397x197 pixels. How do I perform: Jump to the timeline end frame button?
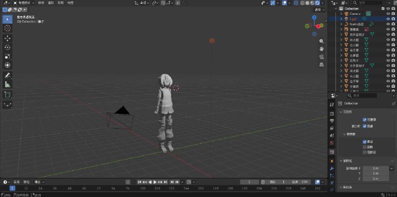click(x=165, y=182)
